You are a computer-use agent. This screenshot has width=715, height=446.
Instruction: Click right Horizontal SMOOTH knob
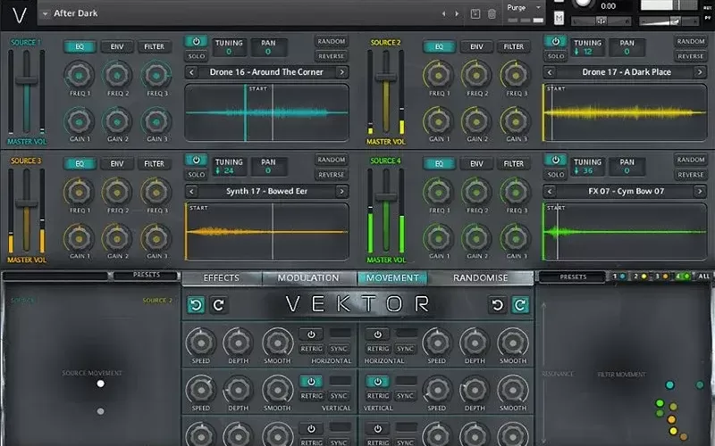[x=512, y=343]
